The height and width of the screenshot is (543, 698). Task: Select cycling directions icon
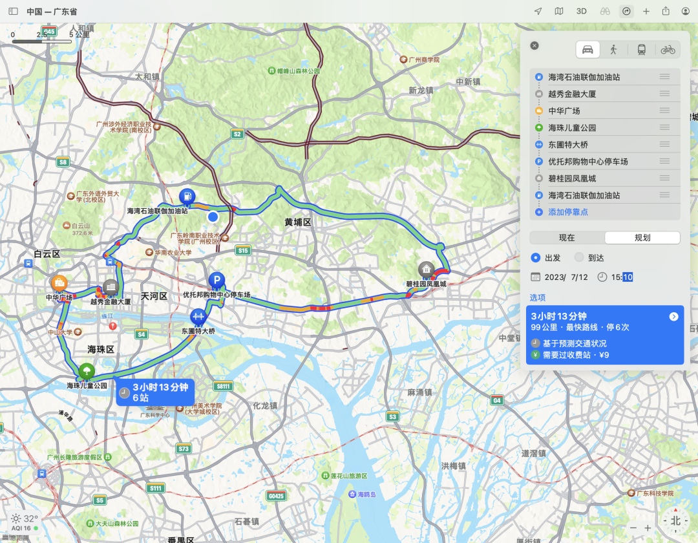tap(668, 49)
